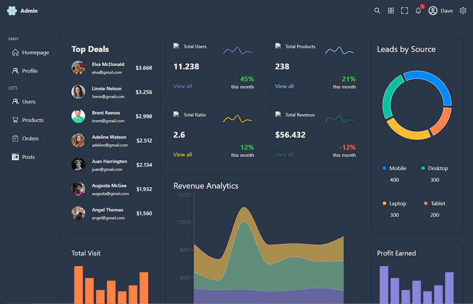Click the Total Products sparkline chart

coord(340,51)
